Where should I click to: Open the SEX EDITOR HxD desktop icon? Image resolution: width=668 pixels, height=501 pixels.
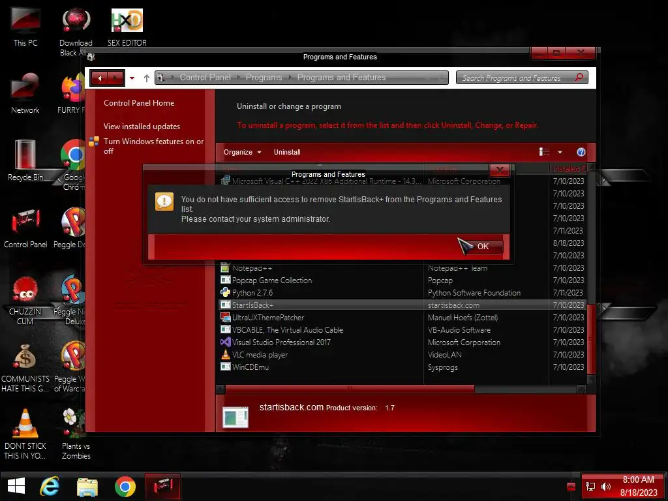127,27
